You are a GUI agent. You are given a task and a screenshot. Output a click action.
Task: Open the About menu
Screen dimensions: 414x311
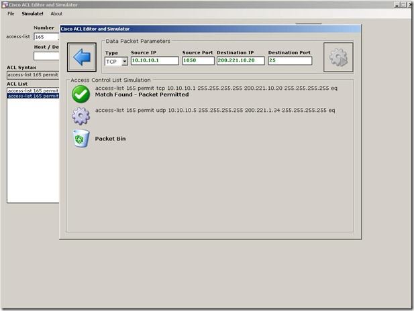56,13
